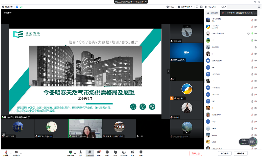Open the AI assistant icon

(124, 153)
